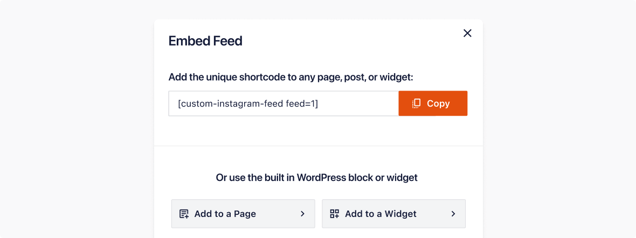
Task: Focus the shortcode input field
Action: click(284, 103)
